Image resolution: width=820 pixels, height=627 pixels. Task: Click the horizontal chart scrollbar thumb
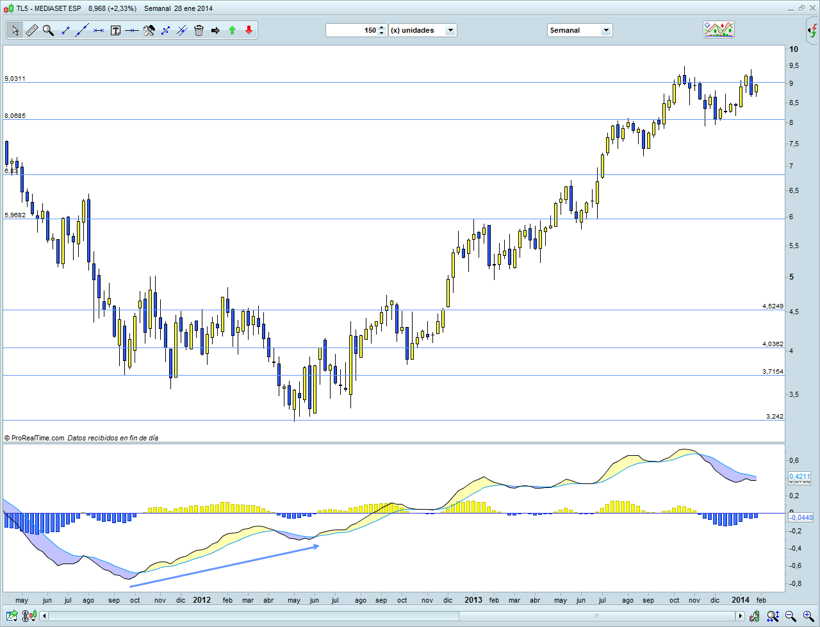pos(596,616)
